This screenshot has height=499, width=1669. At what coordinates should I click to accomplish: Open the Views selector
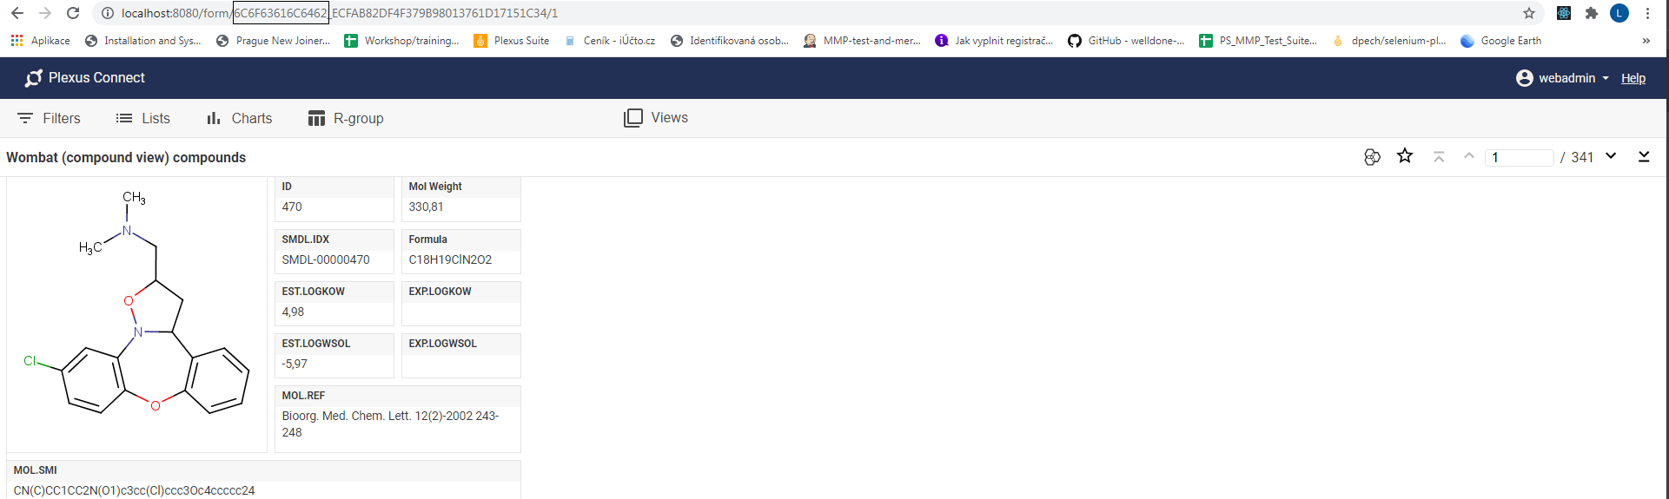click(656, 118)
